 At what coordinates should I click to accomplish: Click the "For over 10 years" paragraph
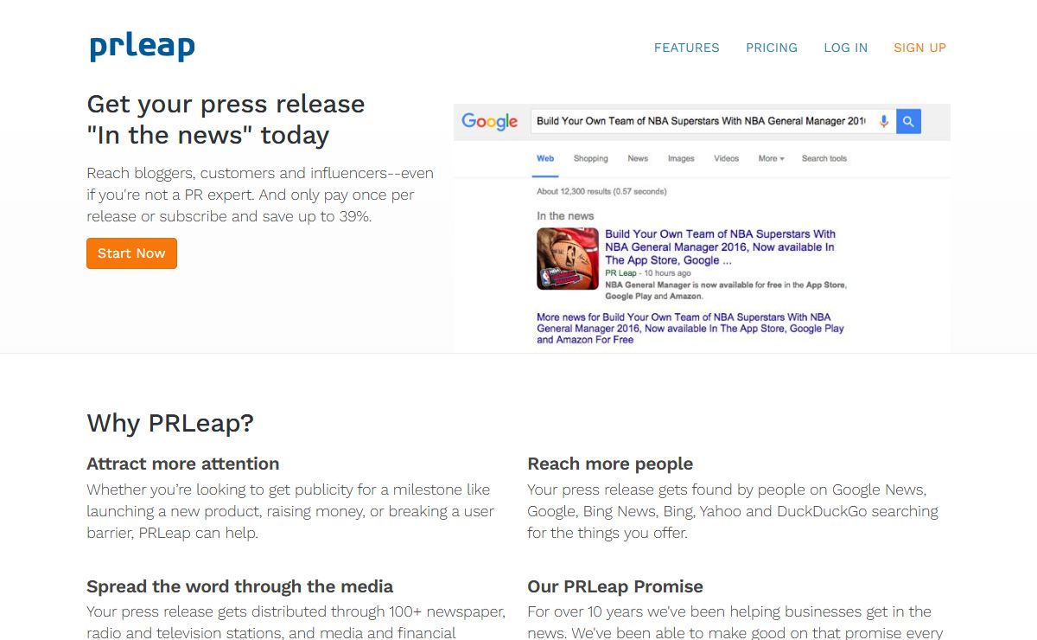[735, 622]
